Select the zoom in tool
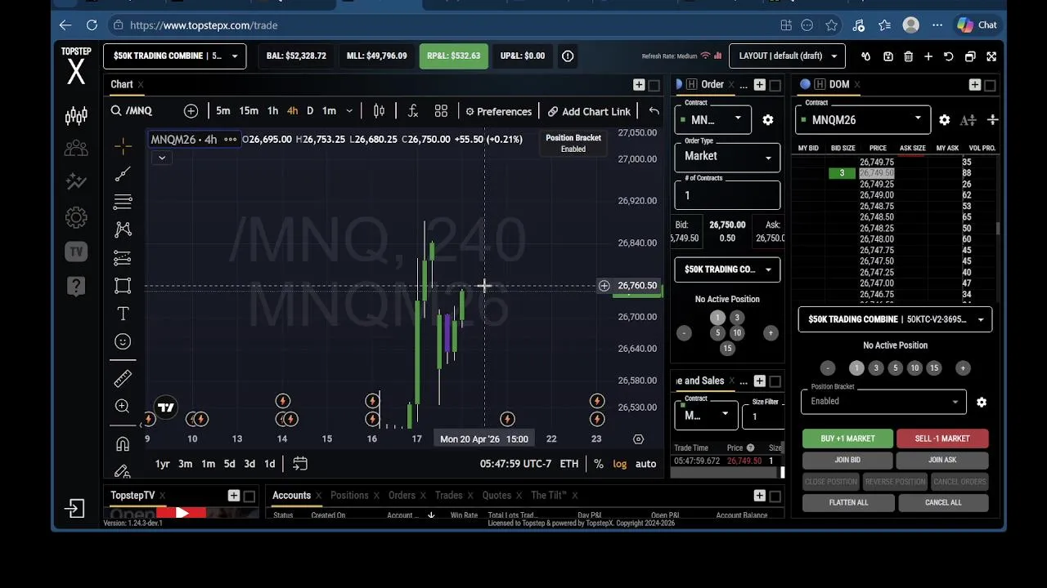 [123, 406]
